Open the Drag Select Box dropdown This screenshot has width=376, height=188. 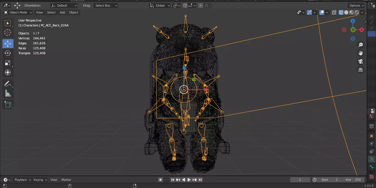pyautogui.click(x=106, y=6)
